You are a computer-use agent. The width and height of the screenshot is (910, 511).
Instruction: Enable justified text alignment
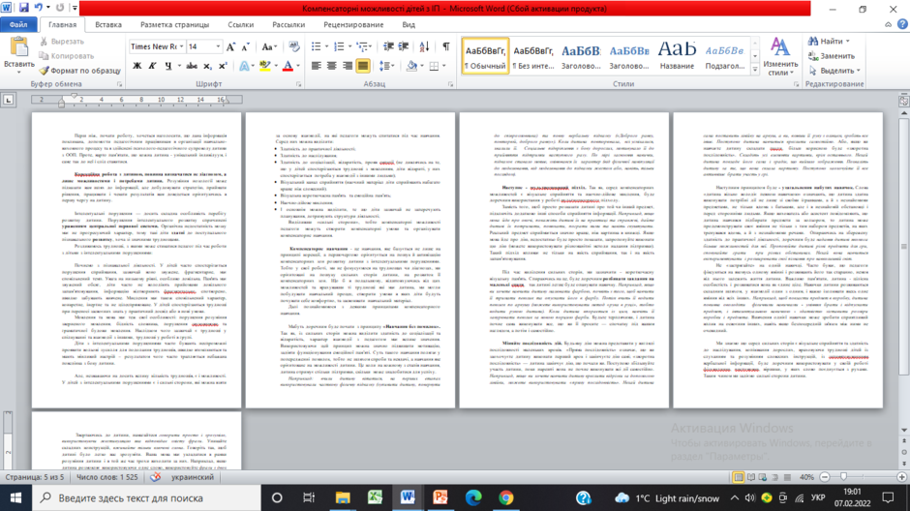pos(363,66)
